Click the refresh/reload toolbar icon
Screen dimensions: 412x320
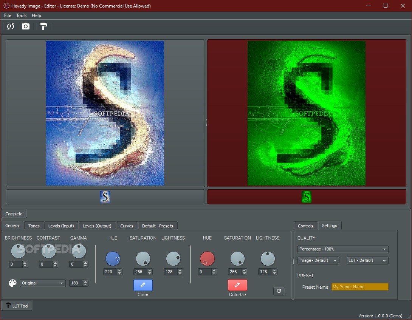click(11, 26)
